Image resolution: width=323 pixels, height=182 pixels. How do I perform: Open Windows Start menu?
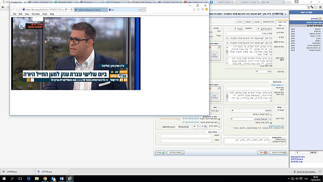click(4, 178)
